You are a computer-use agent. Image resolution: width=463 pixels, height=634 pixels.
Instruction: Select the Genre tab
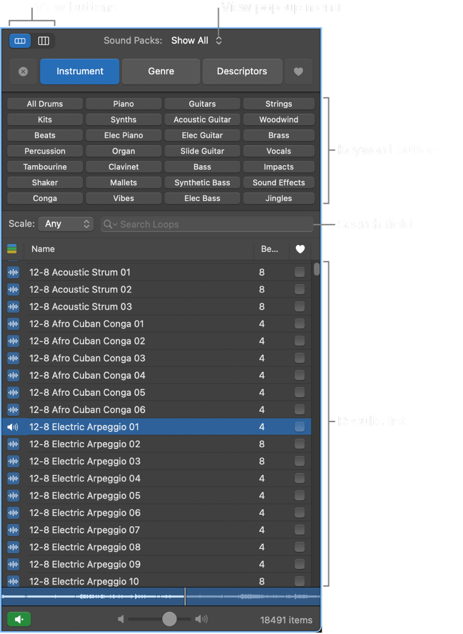tap(161, 71)
